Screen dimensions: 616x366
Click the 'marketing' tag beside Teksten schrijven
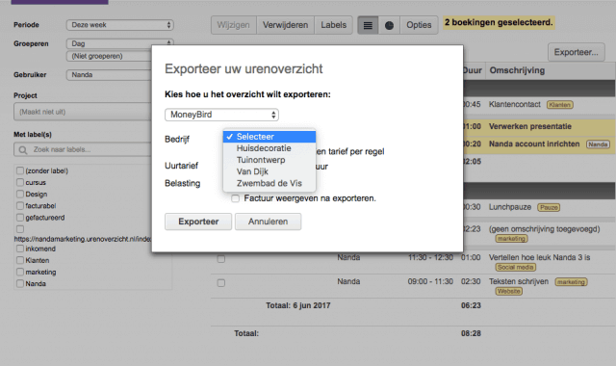[x=571, y=282]
